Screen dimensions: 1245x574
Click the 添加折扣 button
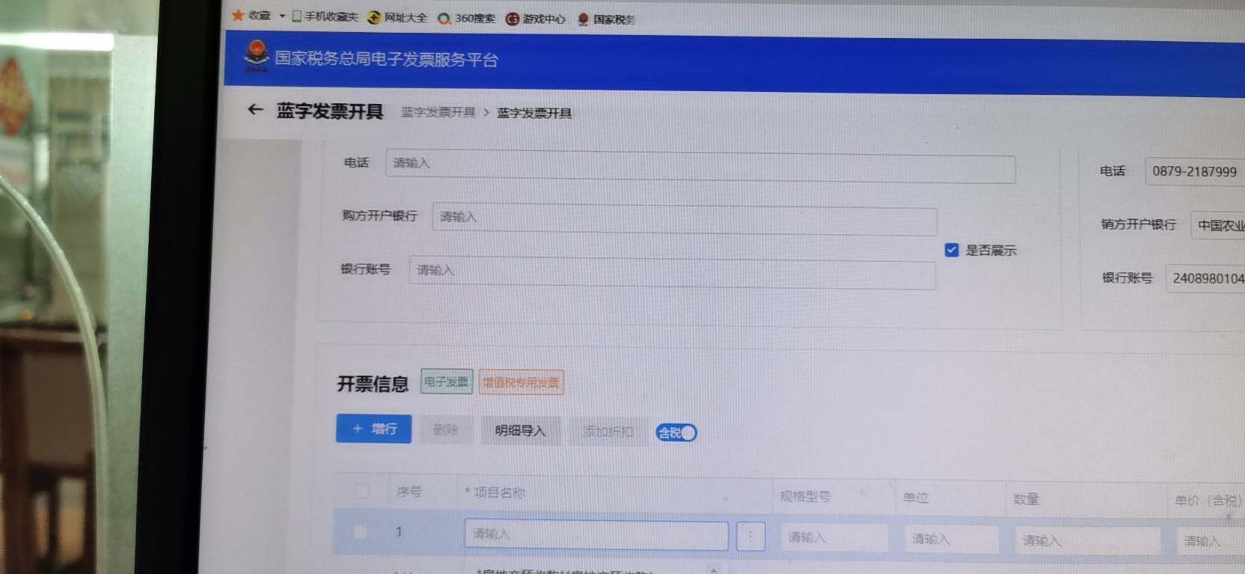(x=608, y=431)
